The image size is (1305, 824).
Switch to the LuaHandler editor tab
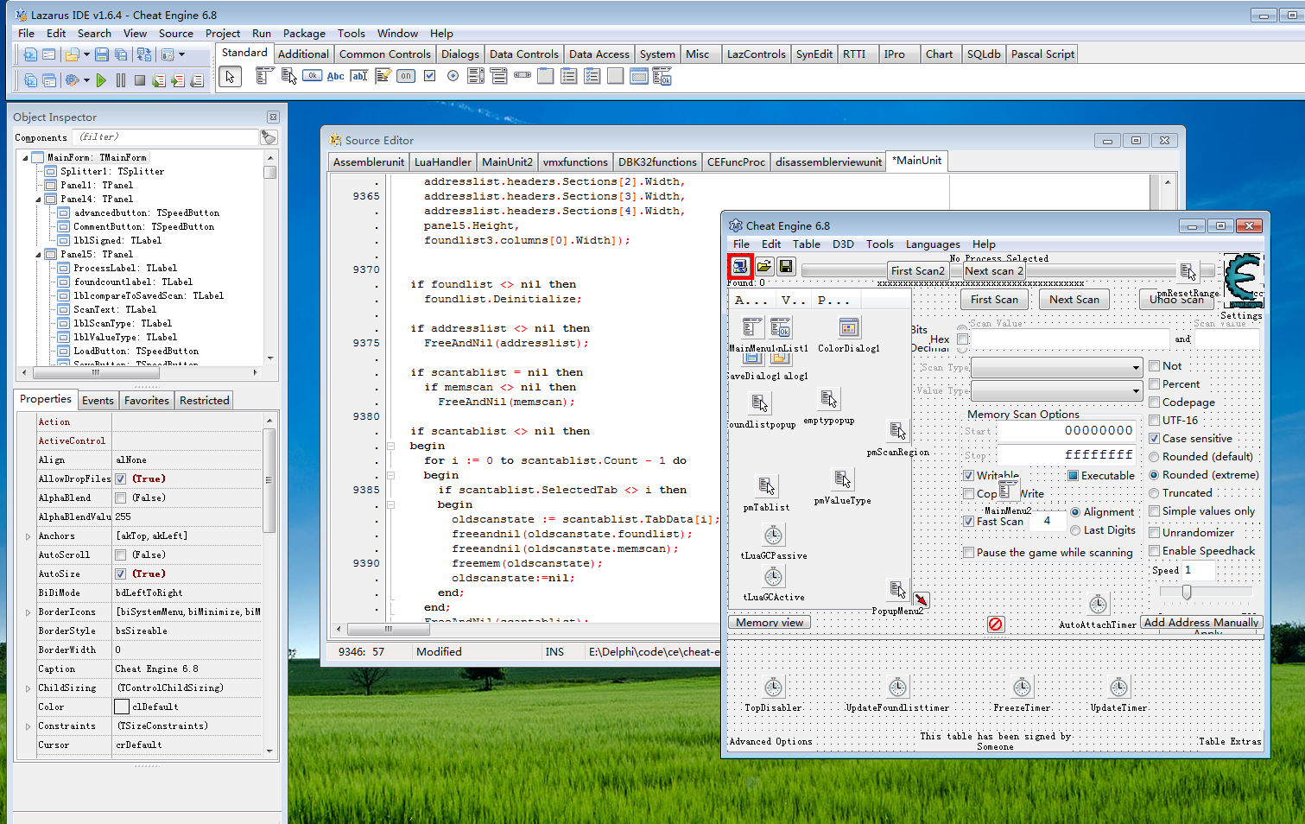tap(442, 162)
